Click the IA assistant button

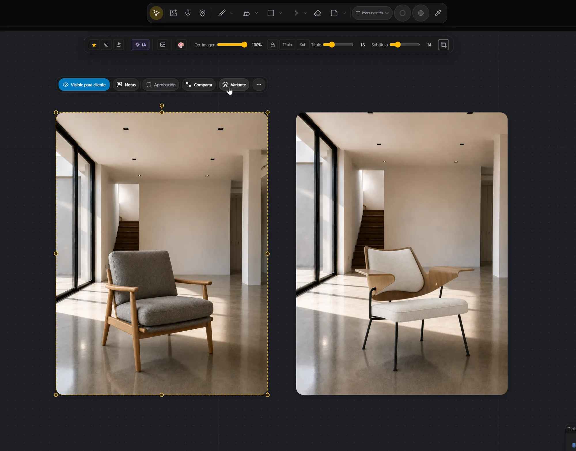pos(141,45)
